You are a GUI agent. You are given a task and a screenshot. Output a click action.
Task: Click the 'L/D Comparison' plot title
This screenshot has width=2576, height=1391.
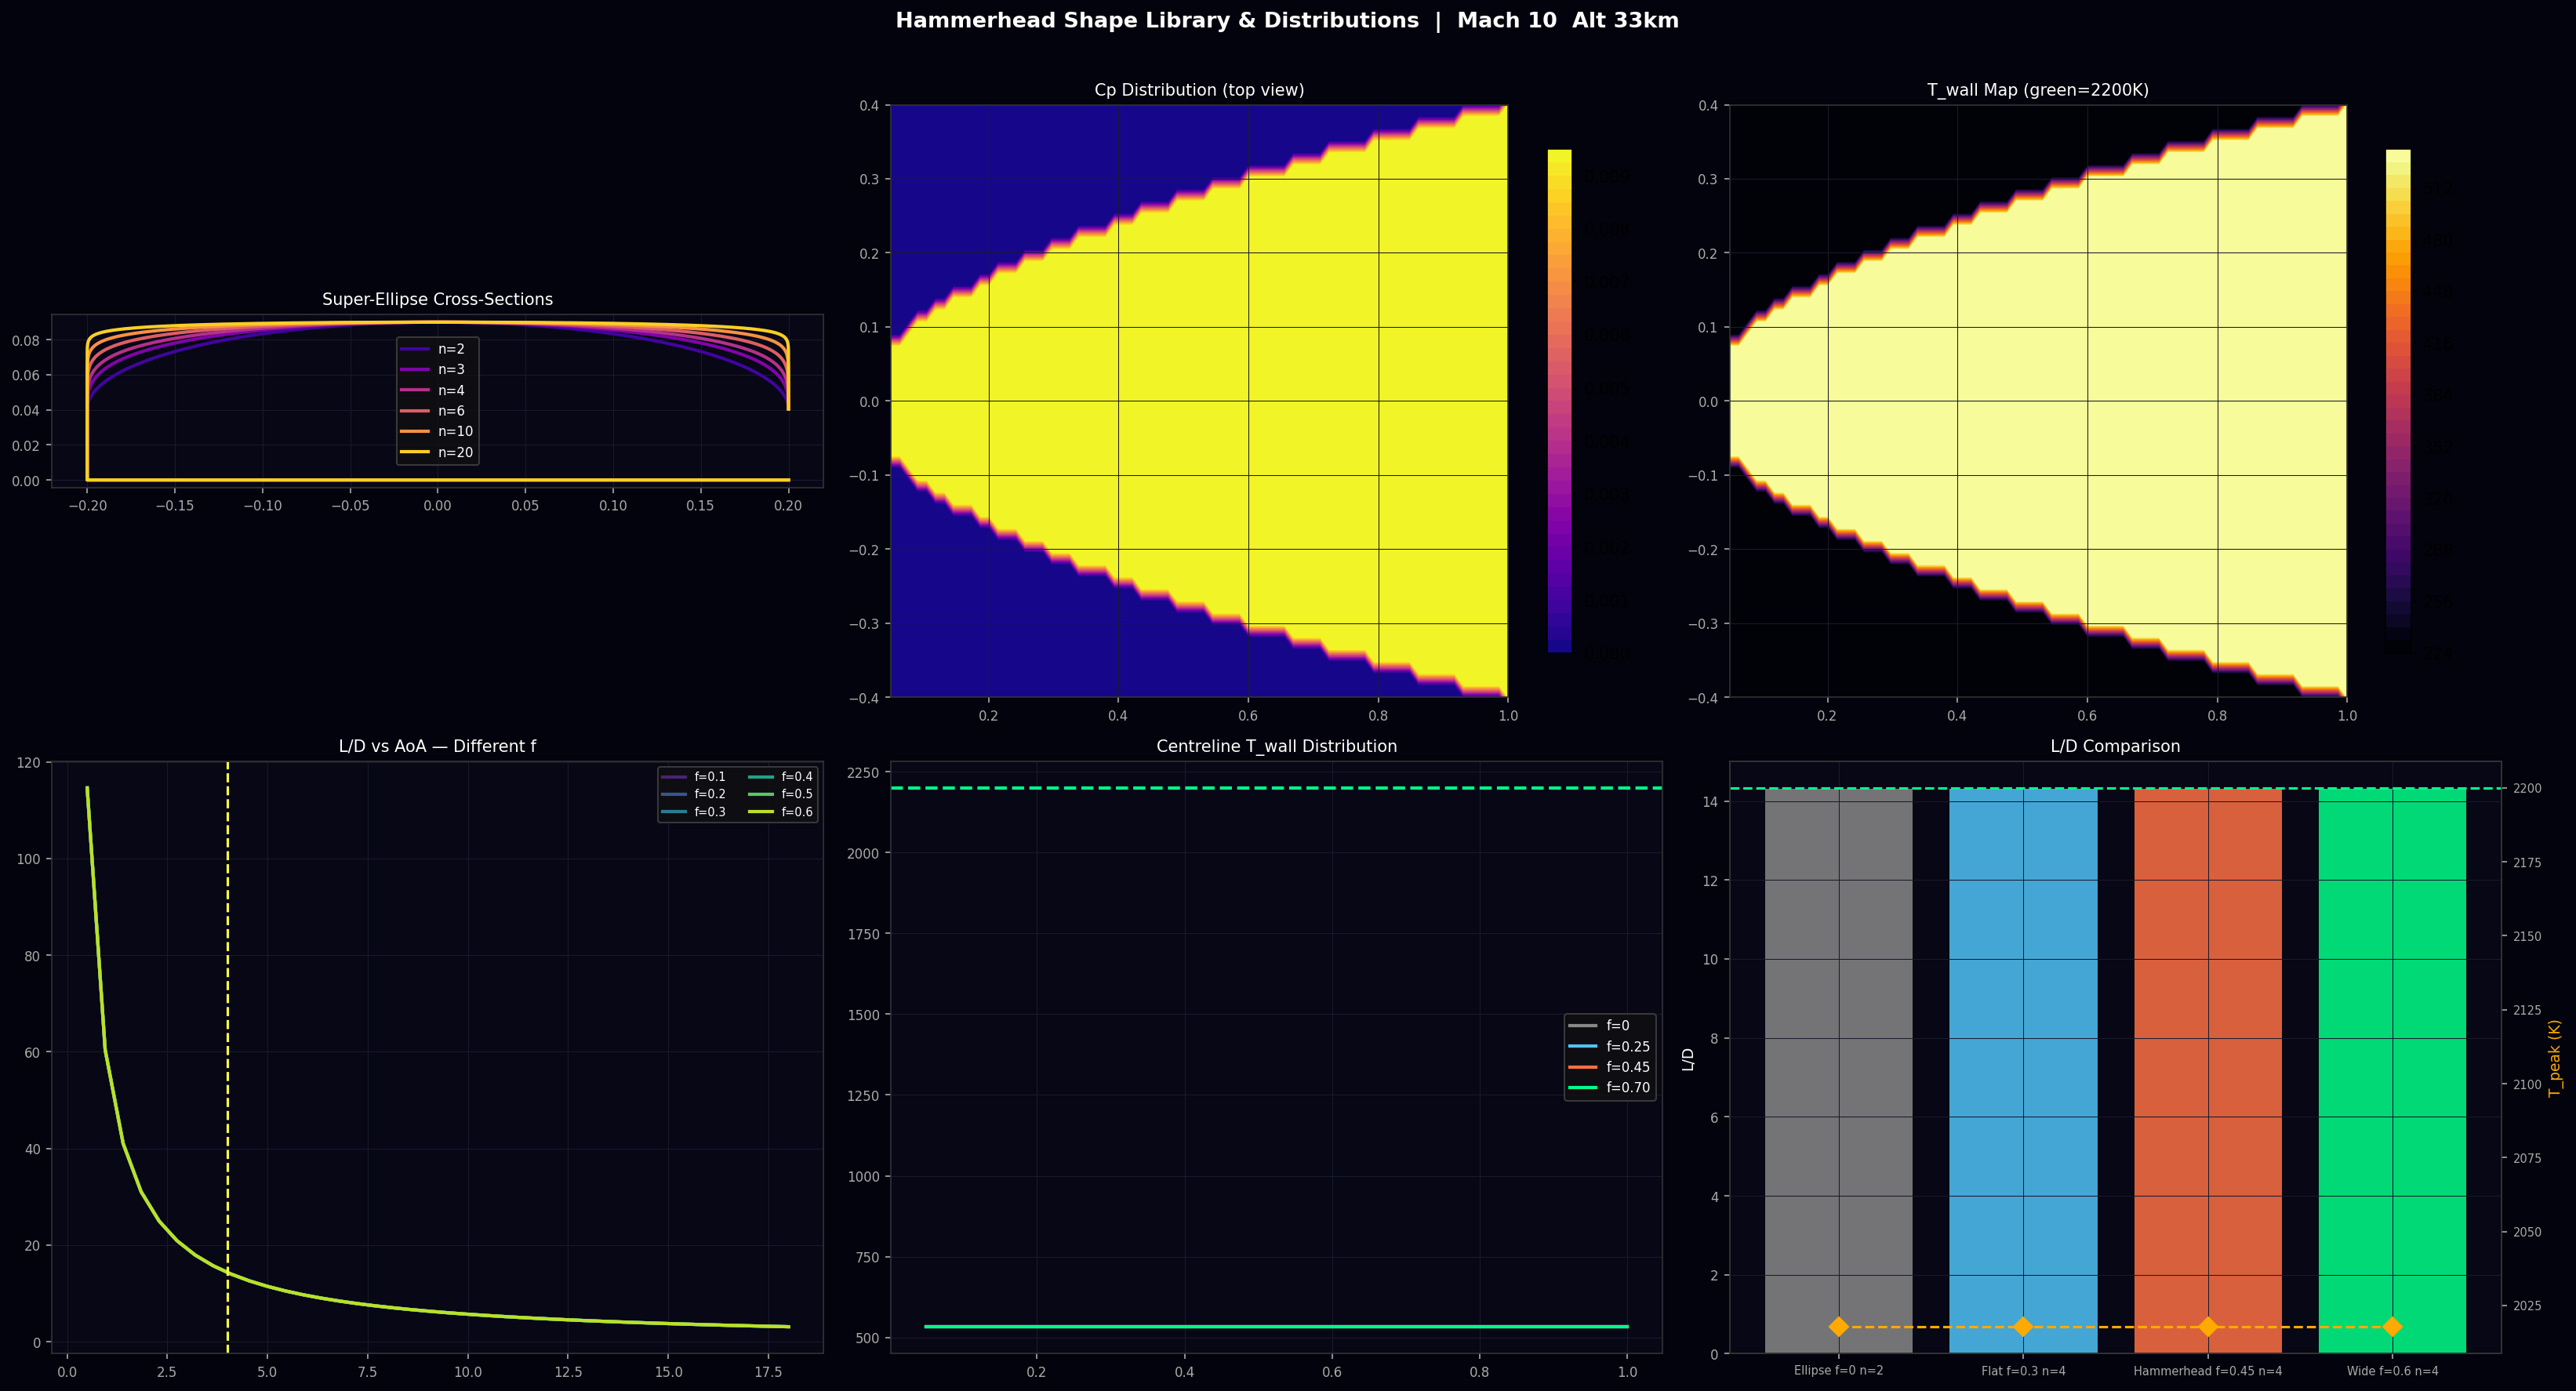click(x=2115, y=746)
